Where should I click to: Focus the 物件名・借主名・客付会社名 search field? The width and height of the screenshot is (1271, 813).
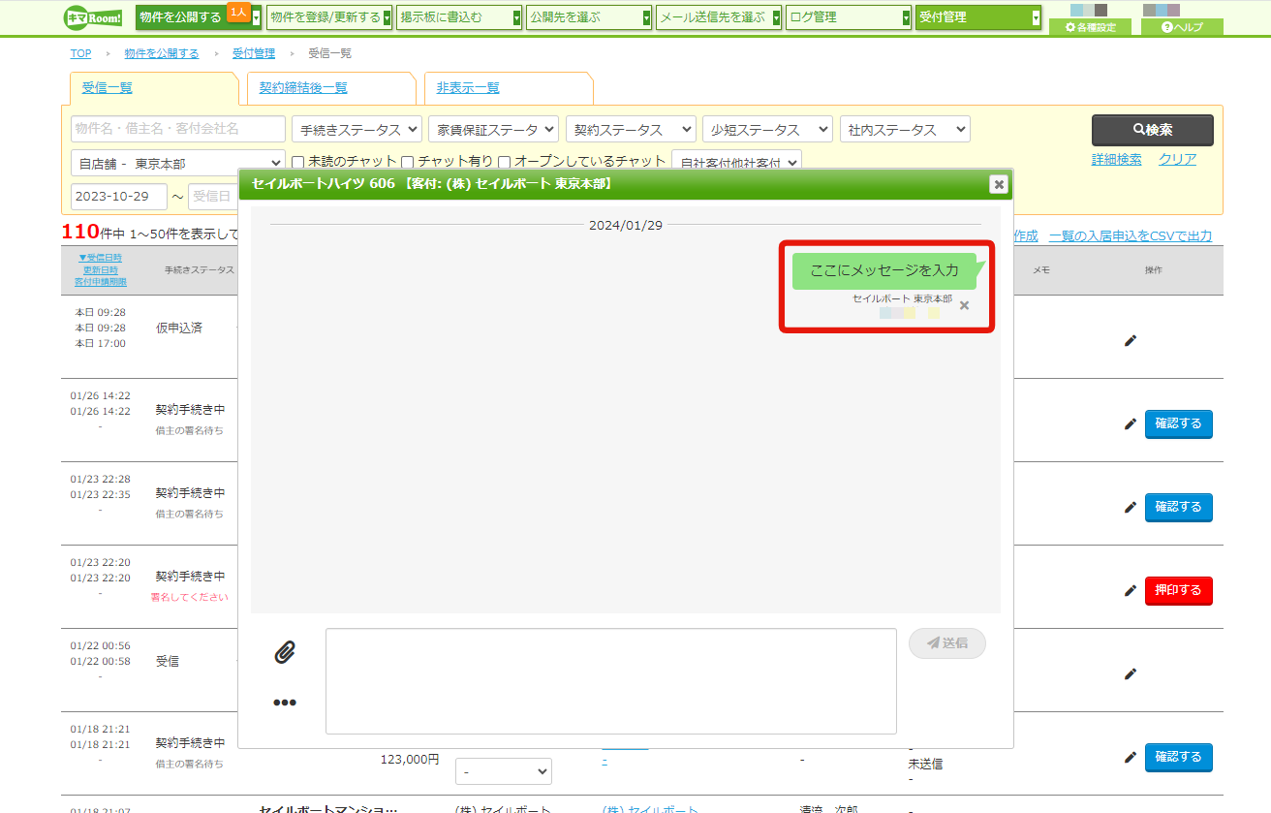pos(178,129)
